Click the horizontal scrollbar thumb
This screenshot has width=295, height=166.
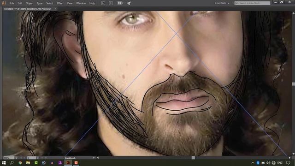point(193,158)
